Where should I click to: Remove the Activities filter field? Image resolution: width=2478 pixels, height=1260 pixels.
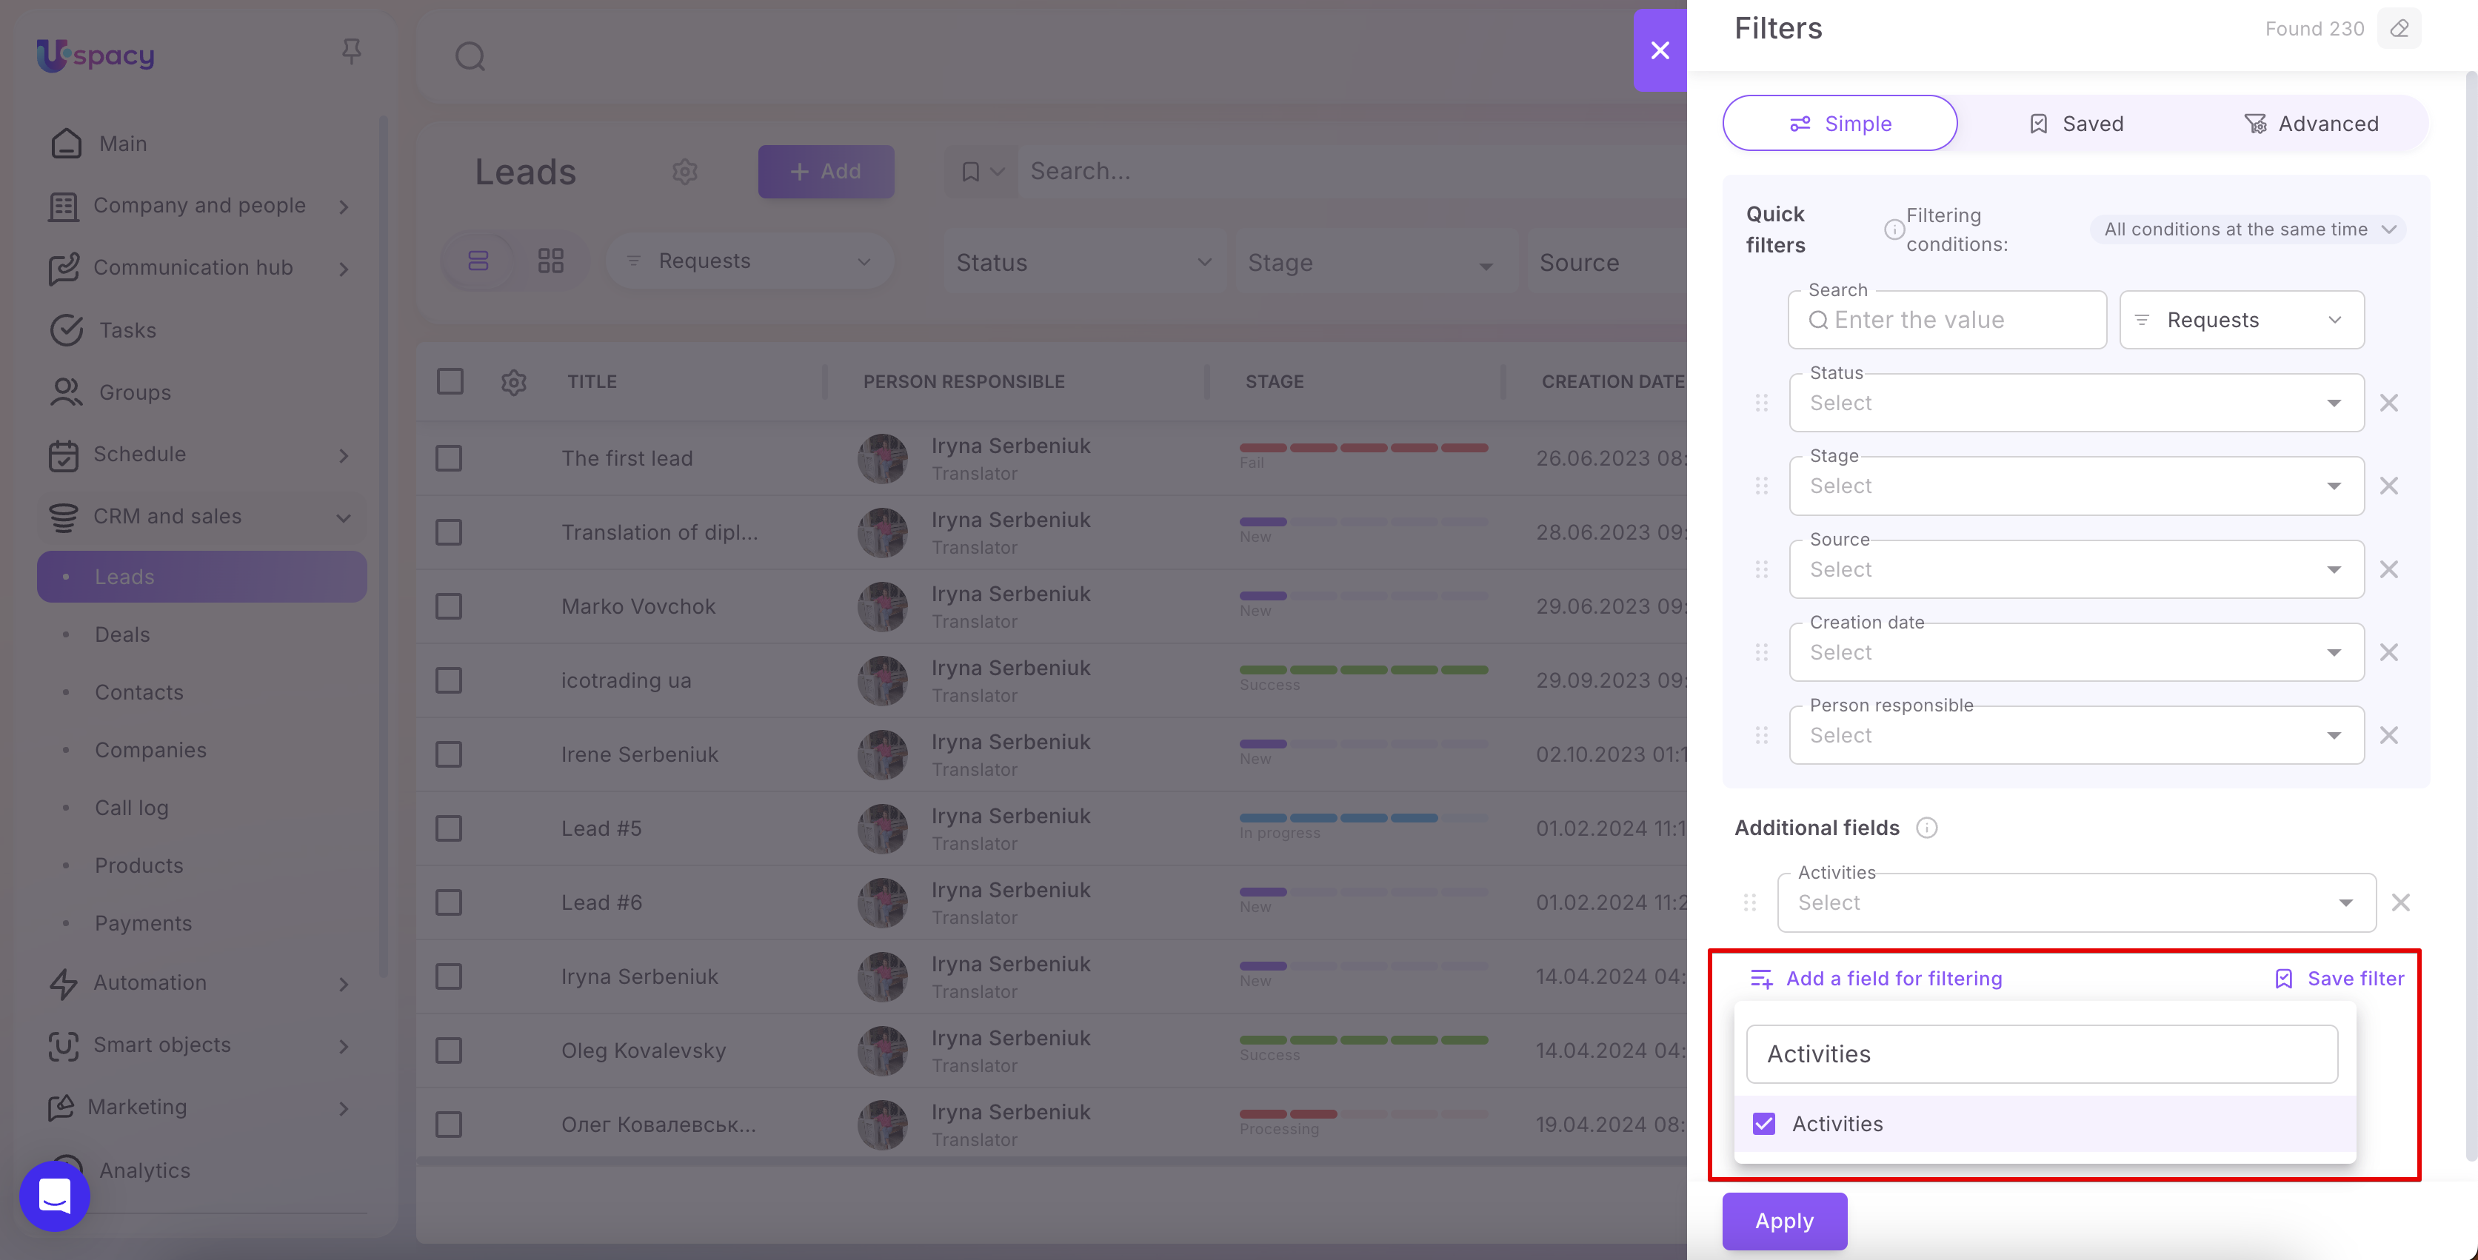pos(2400,902)
